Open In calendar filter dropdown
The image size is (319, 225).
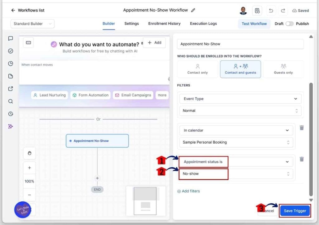(236, 130)
